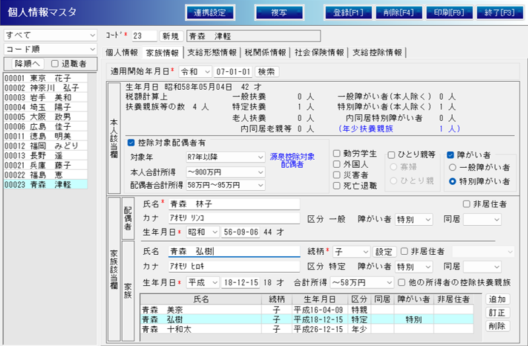Select employee 00022 福島 恵
This screenshot has width=528, height=346.
coord(46,175)
